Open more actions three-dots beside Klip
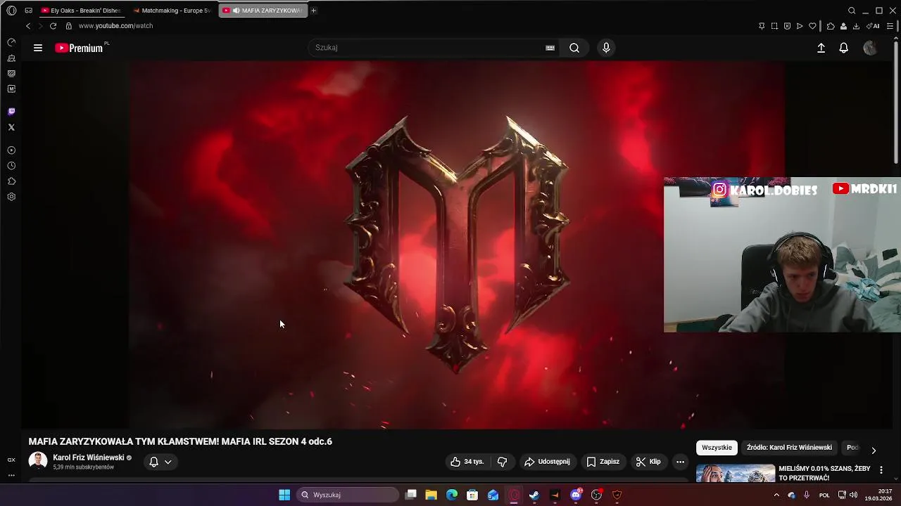 click(680, 462)
